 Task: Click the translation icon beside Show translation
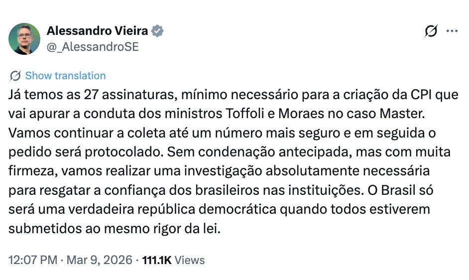(x=15, y=76)
